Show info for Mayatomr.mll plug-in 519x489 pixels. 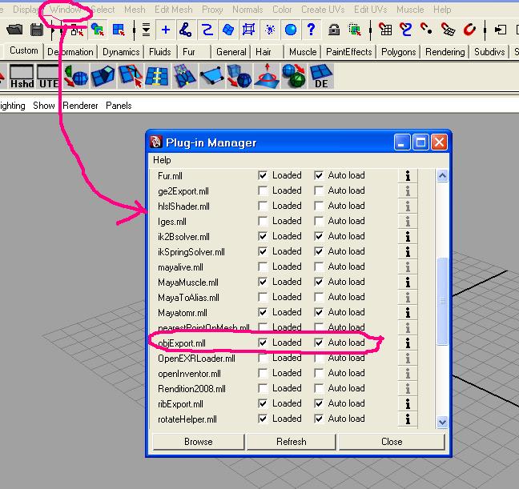point(408,312)
